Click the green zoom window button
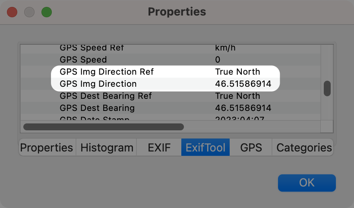 [x=47, y=12]
